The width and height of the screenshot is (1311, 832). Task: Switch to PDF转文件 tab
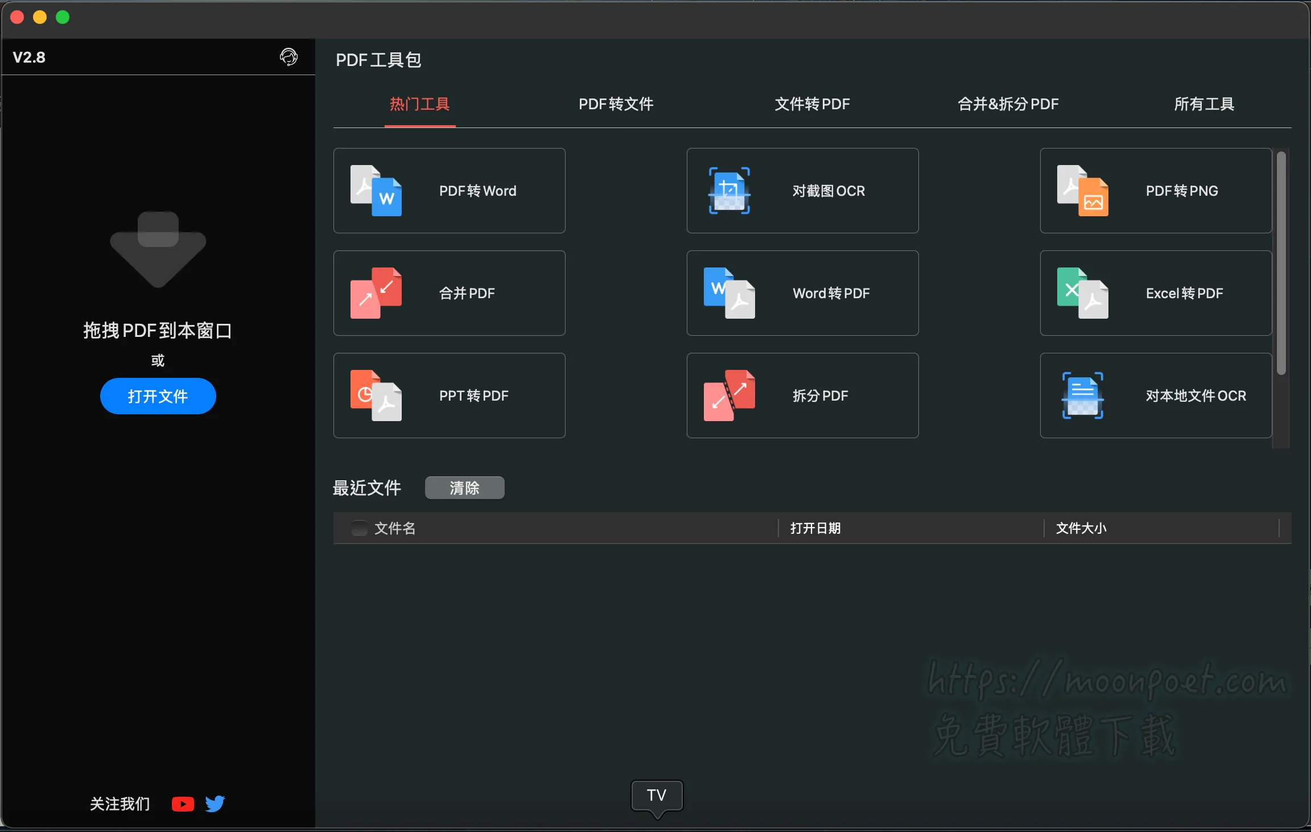[x=616, y=104]
